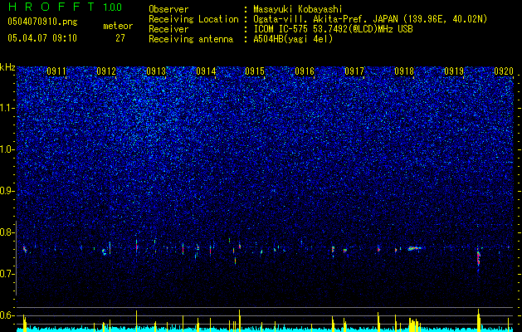The width and height of the screenshot is (522, 332).
Task: Click the Receiver label
Action: pyautogui.click(x=168, y=29)
